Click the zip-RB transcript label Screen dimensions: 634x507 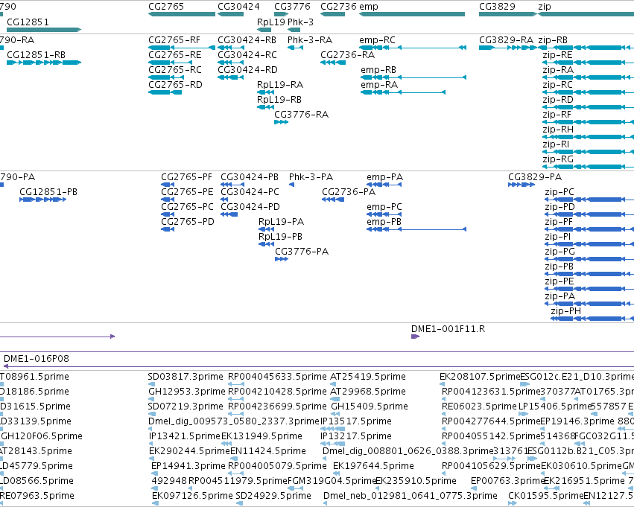(553, 40)
